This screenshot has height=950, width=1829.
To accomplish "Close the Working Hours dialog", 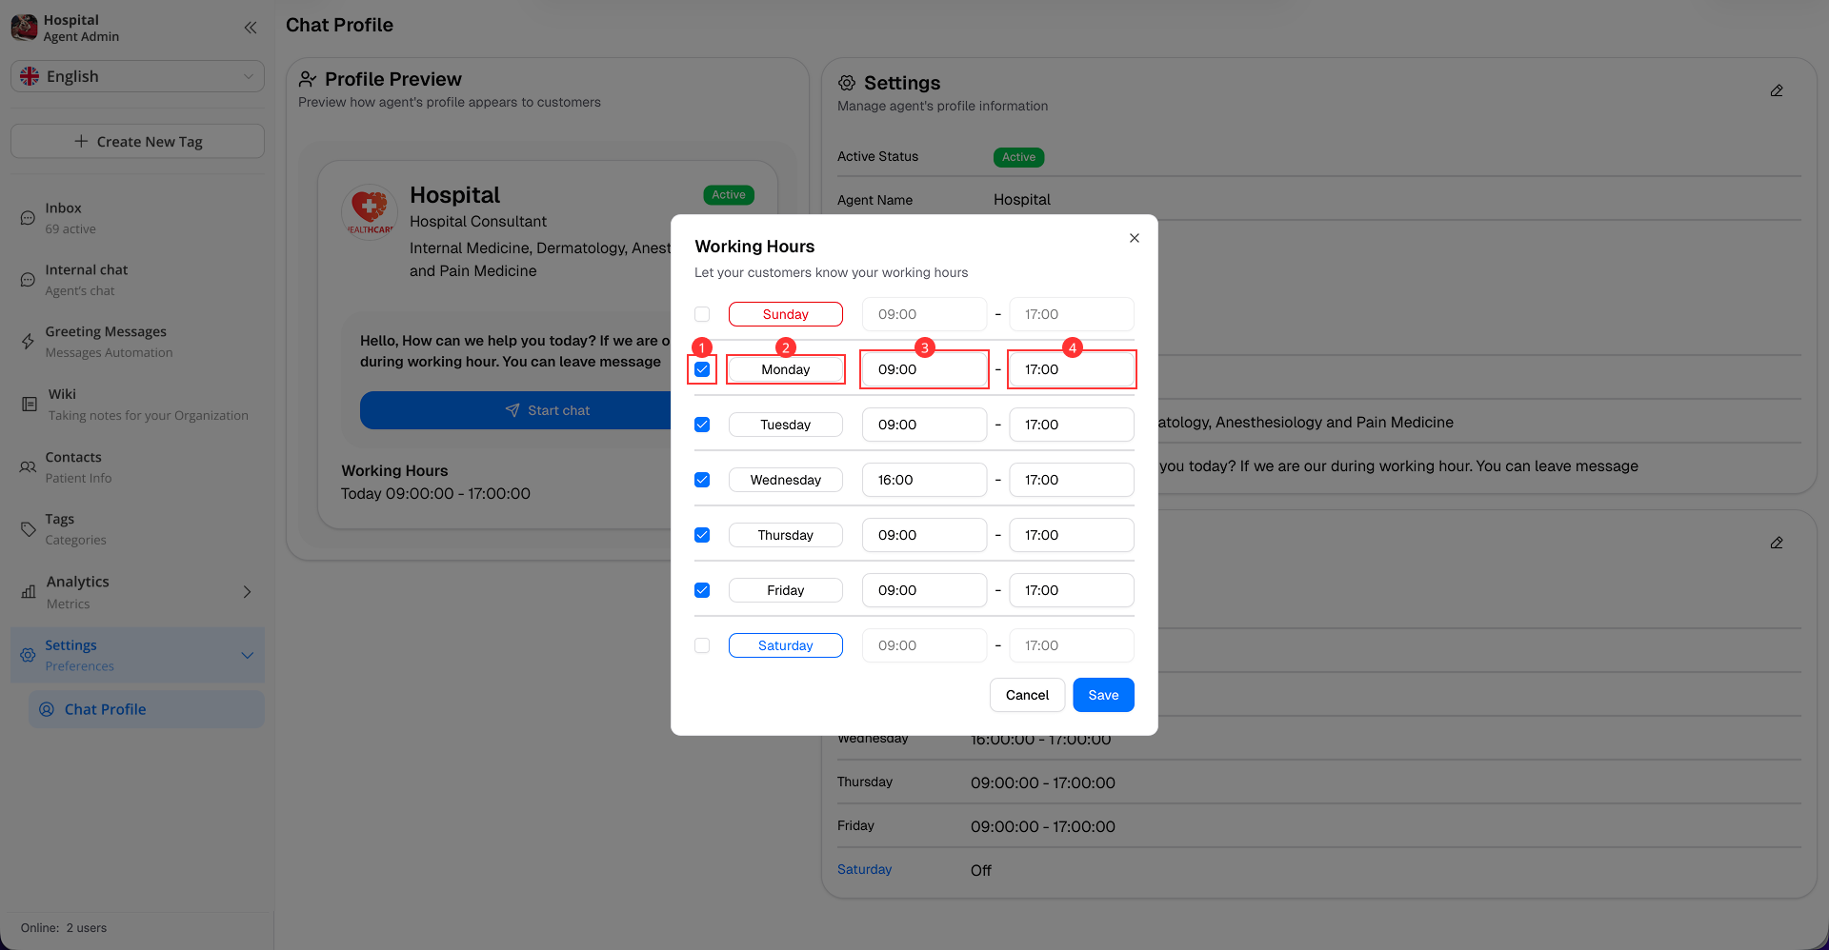I will point(1134,238).
